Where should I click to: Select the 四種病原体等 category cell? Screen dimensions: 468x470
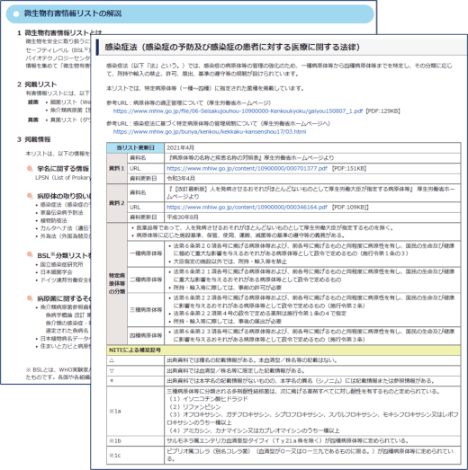point(146,335)
